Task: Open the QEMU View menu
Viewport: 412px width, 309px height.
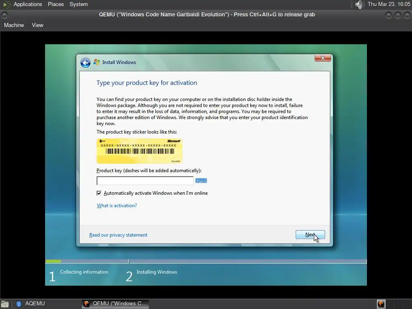Action: point(37,25)
